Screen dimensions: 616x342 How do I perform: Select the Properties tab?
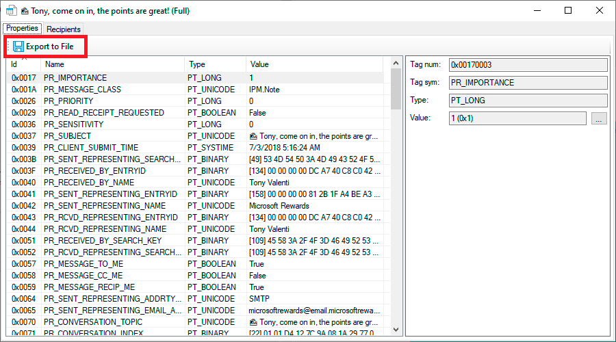(22, 28)
